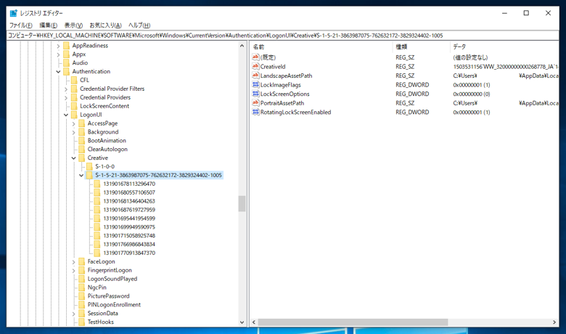Click the string icon of CreativeId
Screen dimensions: 566x334
point(255,67)
